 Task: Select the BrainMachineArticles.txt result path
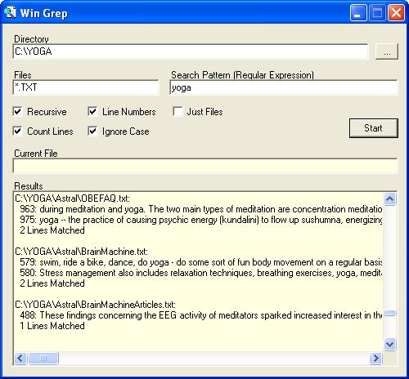tap(95, 305)
